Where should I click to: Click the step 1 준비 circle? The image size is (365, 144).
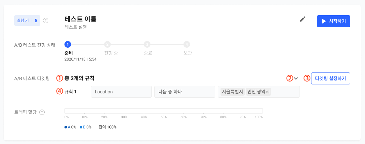click(x=67, y=44)
